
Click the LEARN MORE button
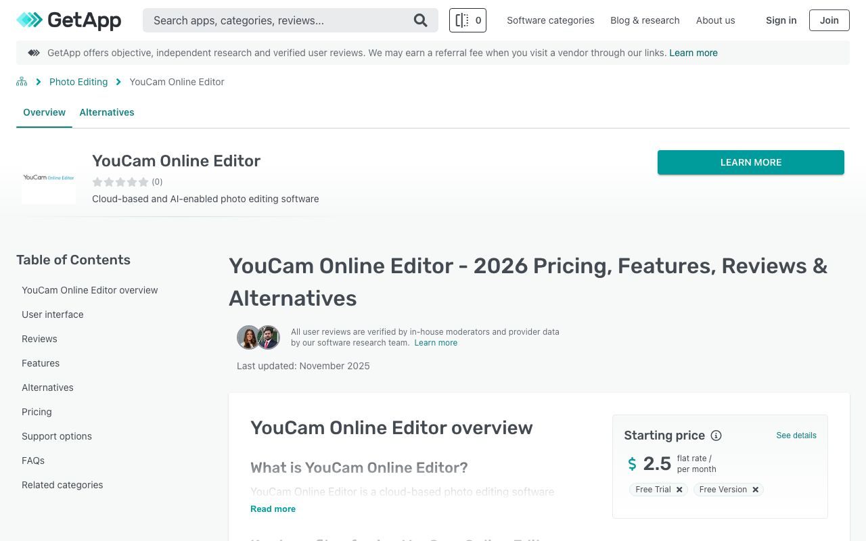coord(751,162)
